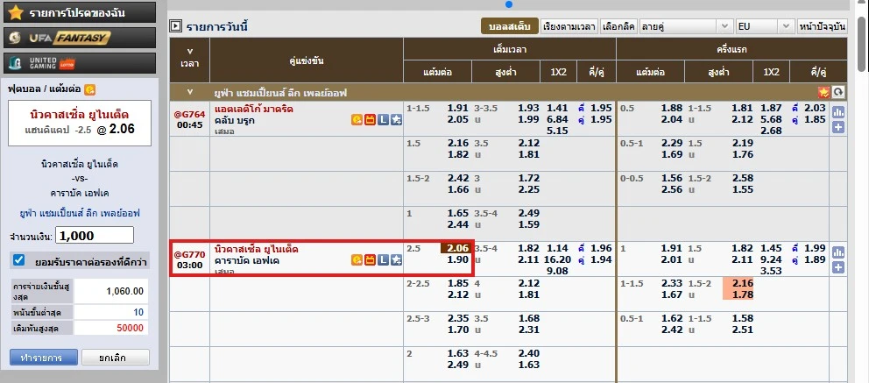The image size is (869, 383).
Task: Collapse all using the time column arrow
Action: click(188, 51)
